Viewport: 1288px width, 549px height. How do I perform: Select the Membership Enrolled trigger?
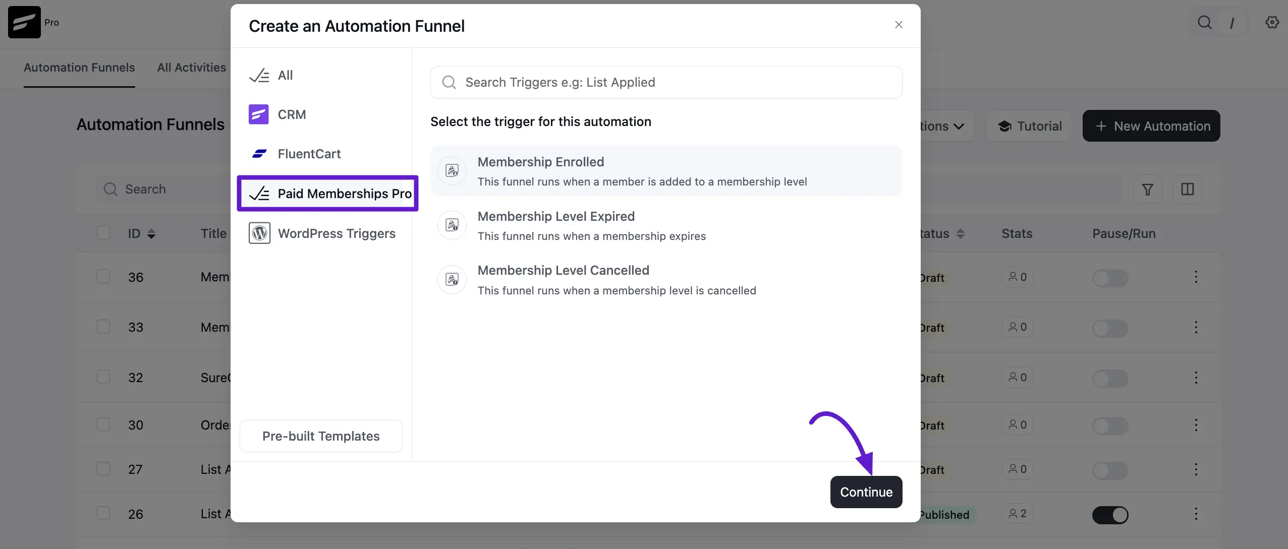tap(666, 171)
